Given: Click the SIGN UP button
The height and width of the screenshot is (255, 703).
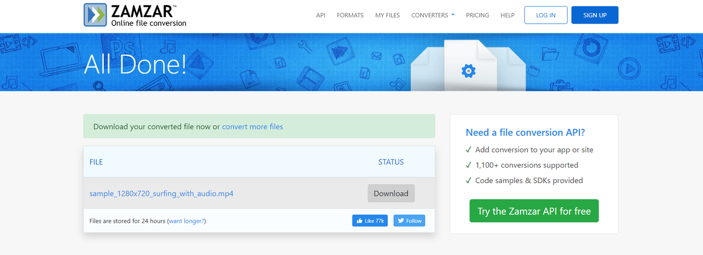Looking at the screenshot, I should coord(595,15).
